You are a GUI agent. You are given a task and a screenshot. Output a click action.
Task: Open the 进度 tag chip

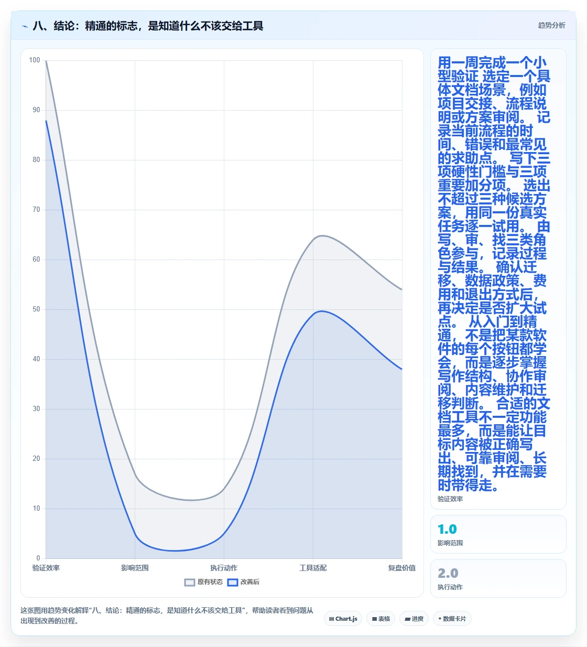tap(414, 619)
